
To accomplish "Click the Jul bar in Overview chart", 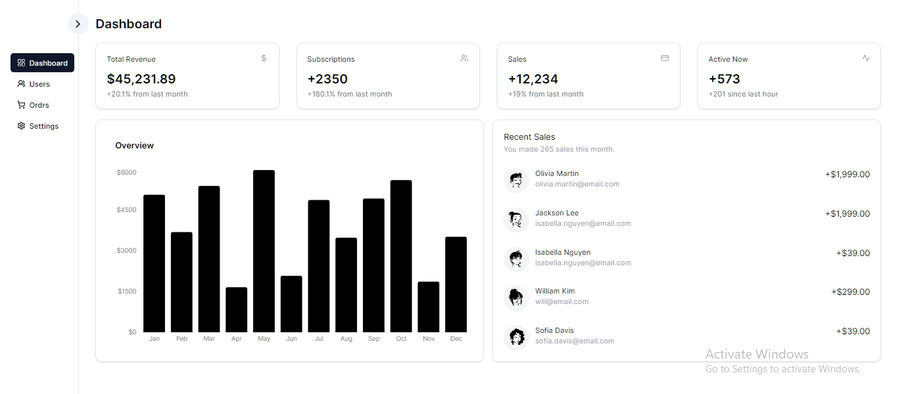I will tap(319, 266).
